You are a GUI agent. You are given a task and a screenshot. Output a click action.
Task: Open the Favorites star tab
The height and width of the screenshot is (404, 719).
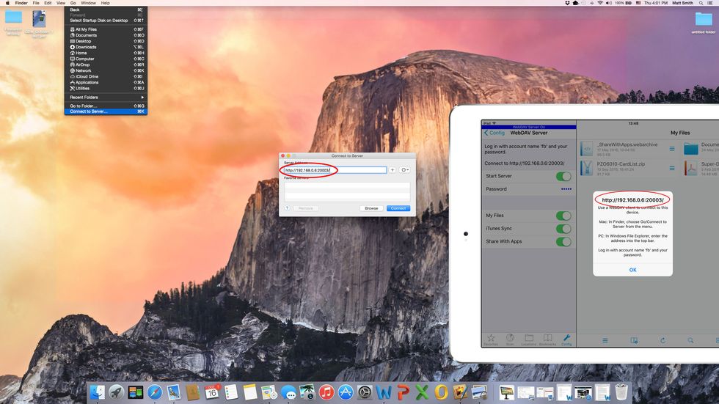[x=491, y=339]
